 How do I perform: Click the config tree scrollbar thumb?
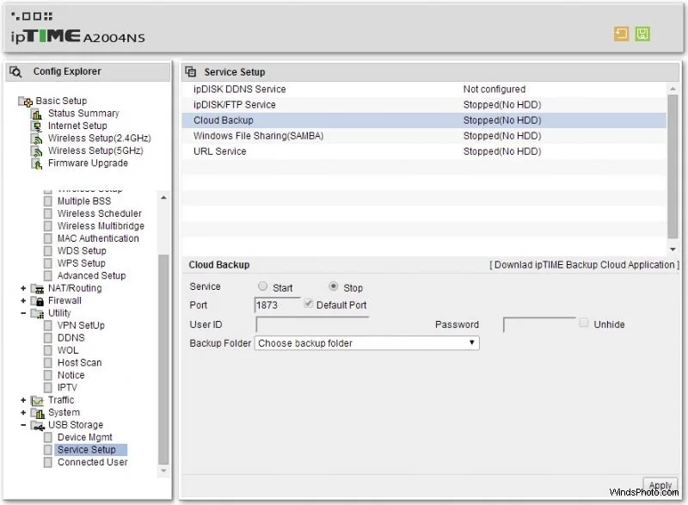pyautogui.click(x=163, y=359)
